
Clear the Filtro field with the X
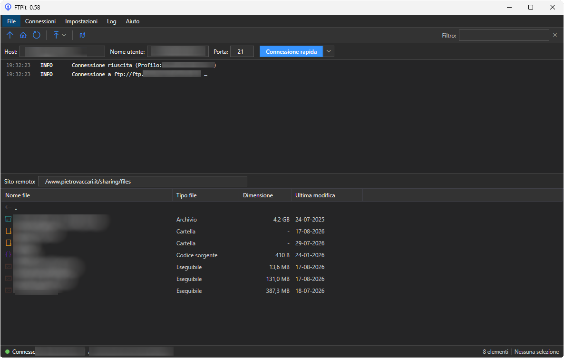coord(555,35)
